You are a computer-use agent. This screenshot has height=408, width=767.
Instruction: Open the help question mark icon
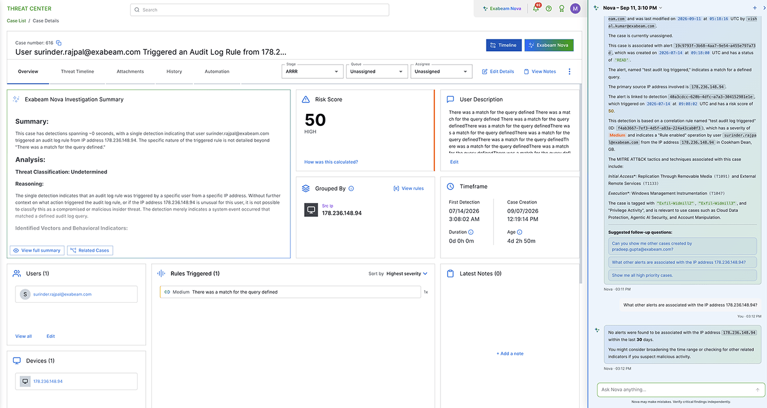tap(548, 9)
